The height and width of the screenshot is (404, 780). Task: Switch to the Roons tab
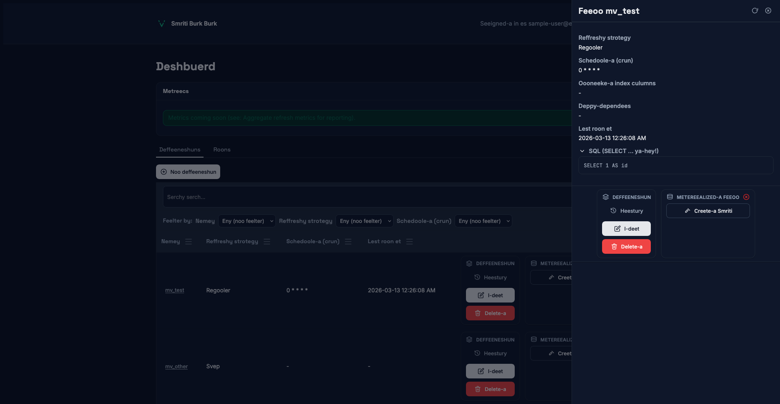[x=222, y=149]
